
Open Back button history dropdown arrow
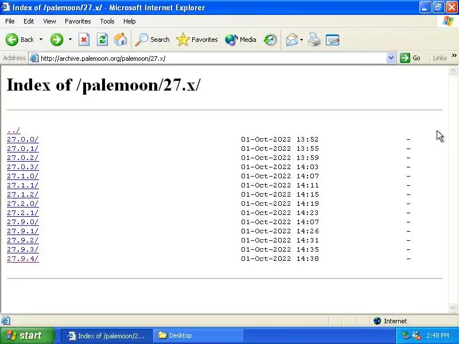pos(41,40)
